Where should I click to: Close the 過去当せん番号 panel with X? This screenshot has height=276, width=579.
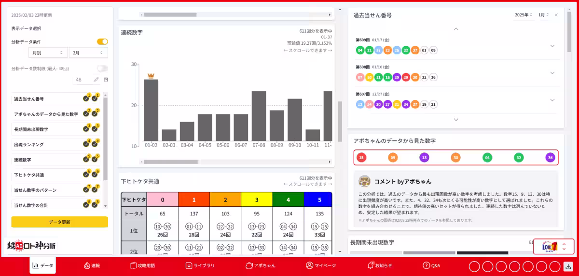click(556, 15)
